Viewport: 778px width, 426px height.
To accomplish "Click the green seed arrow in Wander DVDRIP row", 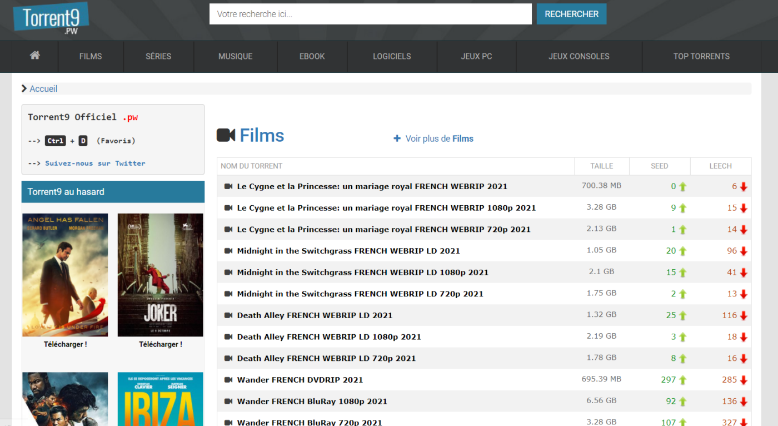I will [x=682, y=380].
